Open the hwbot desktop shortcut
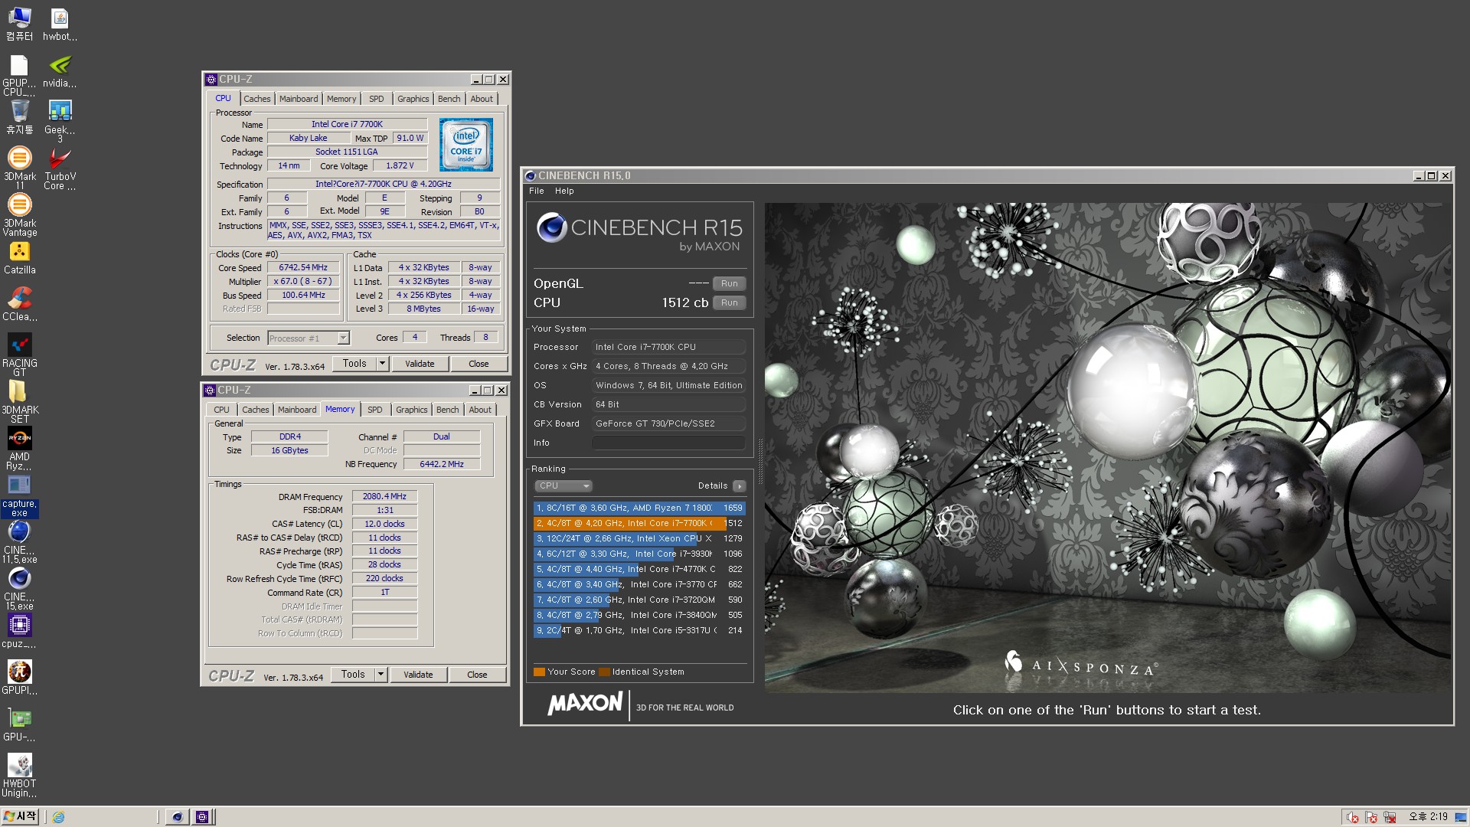This screenshot has height=827, width=1470. coord(60,24)
